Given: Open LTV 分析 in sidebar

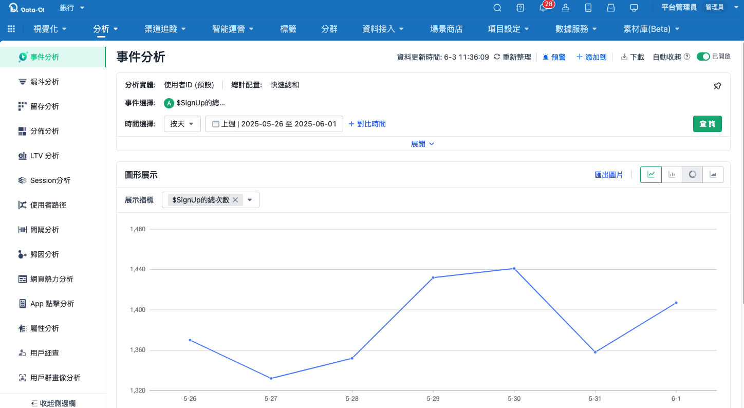Looking at the screenshot, I should 53,156.
